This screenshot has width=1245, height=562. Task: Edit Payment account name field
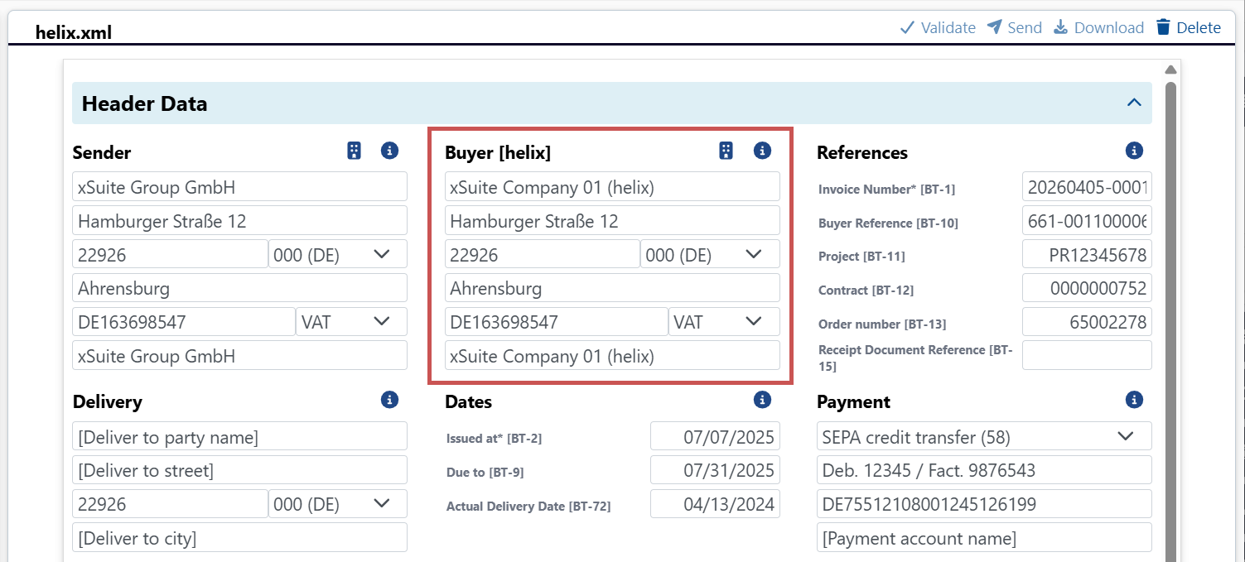tap(984, 537)
